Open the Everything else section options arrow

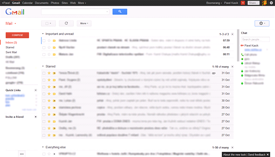coord(232,147)
